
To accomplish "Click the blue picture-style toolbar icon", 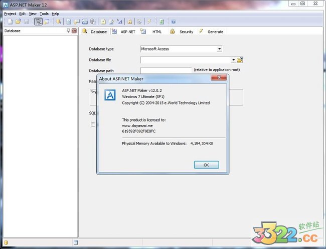I will coord(85,21).
